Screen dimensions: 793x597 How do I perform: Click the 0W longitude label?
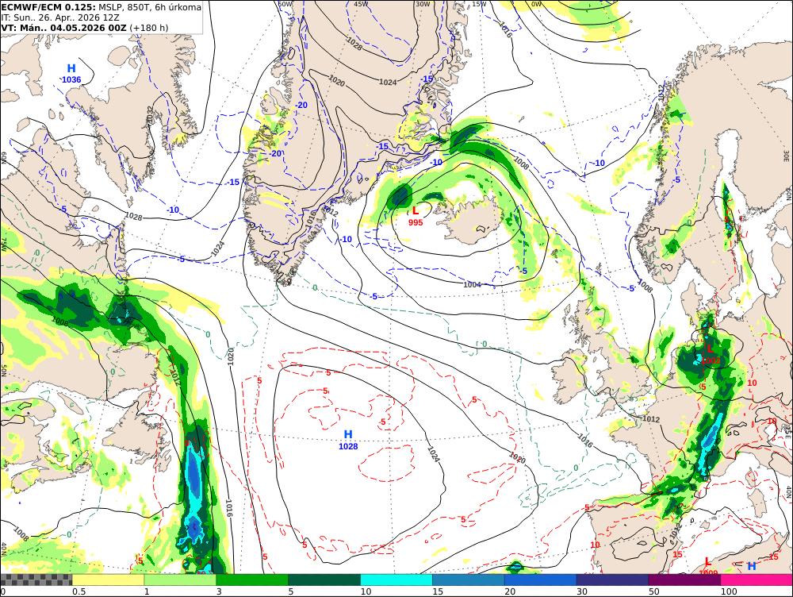coord(536,4)
